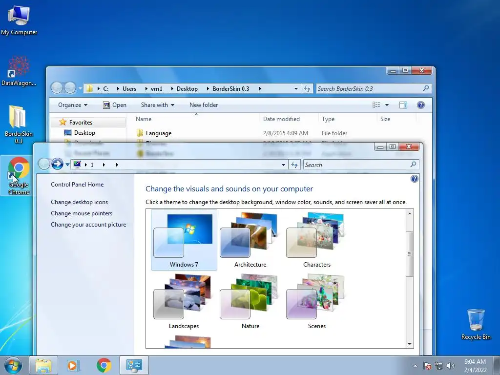Create a New folder from Explorer toolbar
Viewport: 500px width, 375px height.
click(x=204, y=105)
